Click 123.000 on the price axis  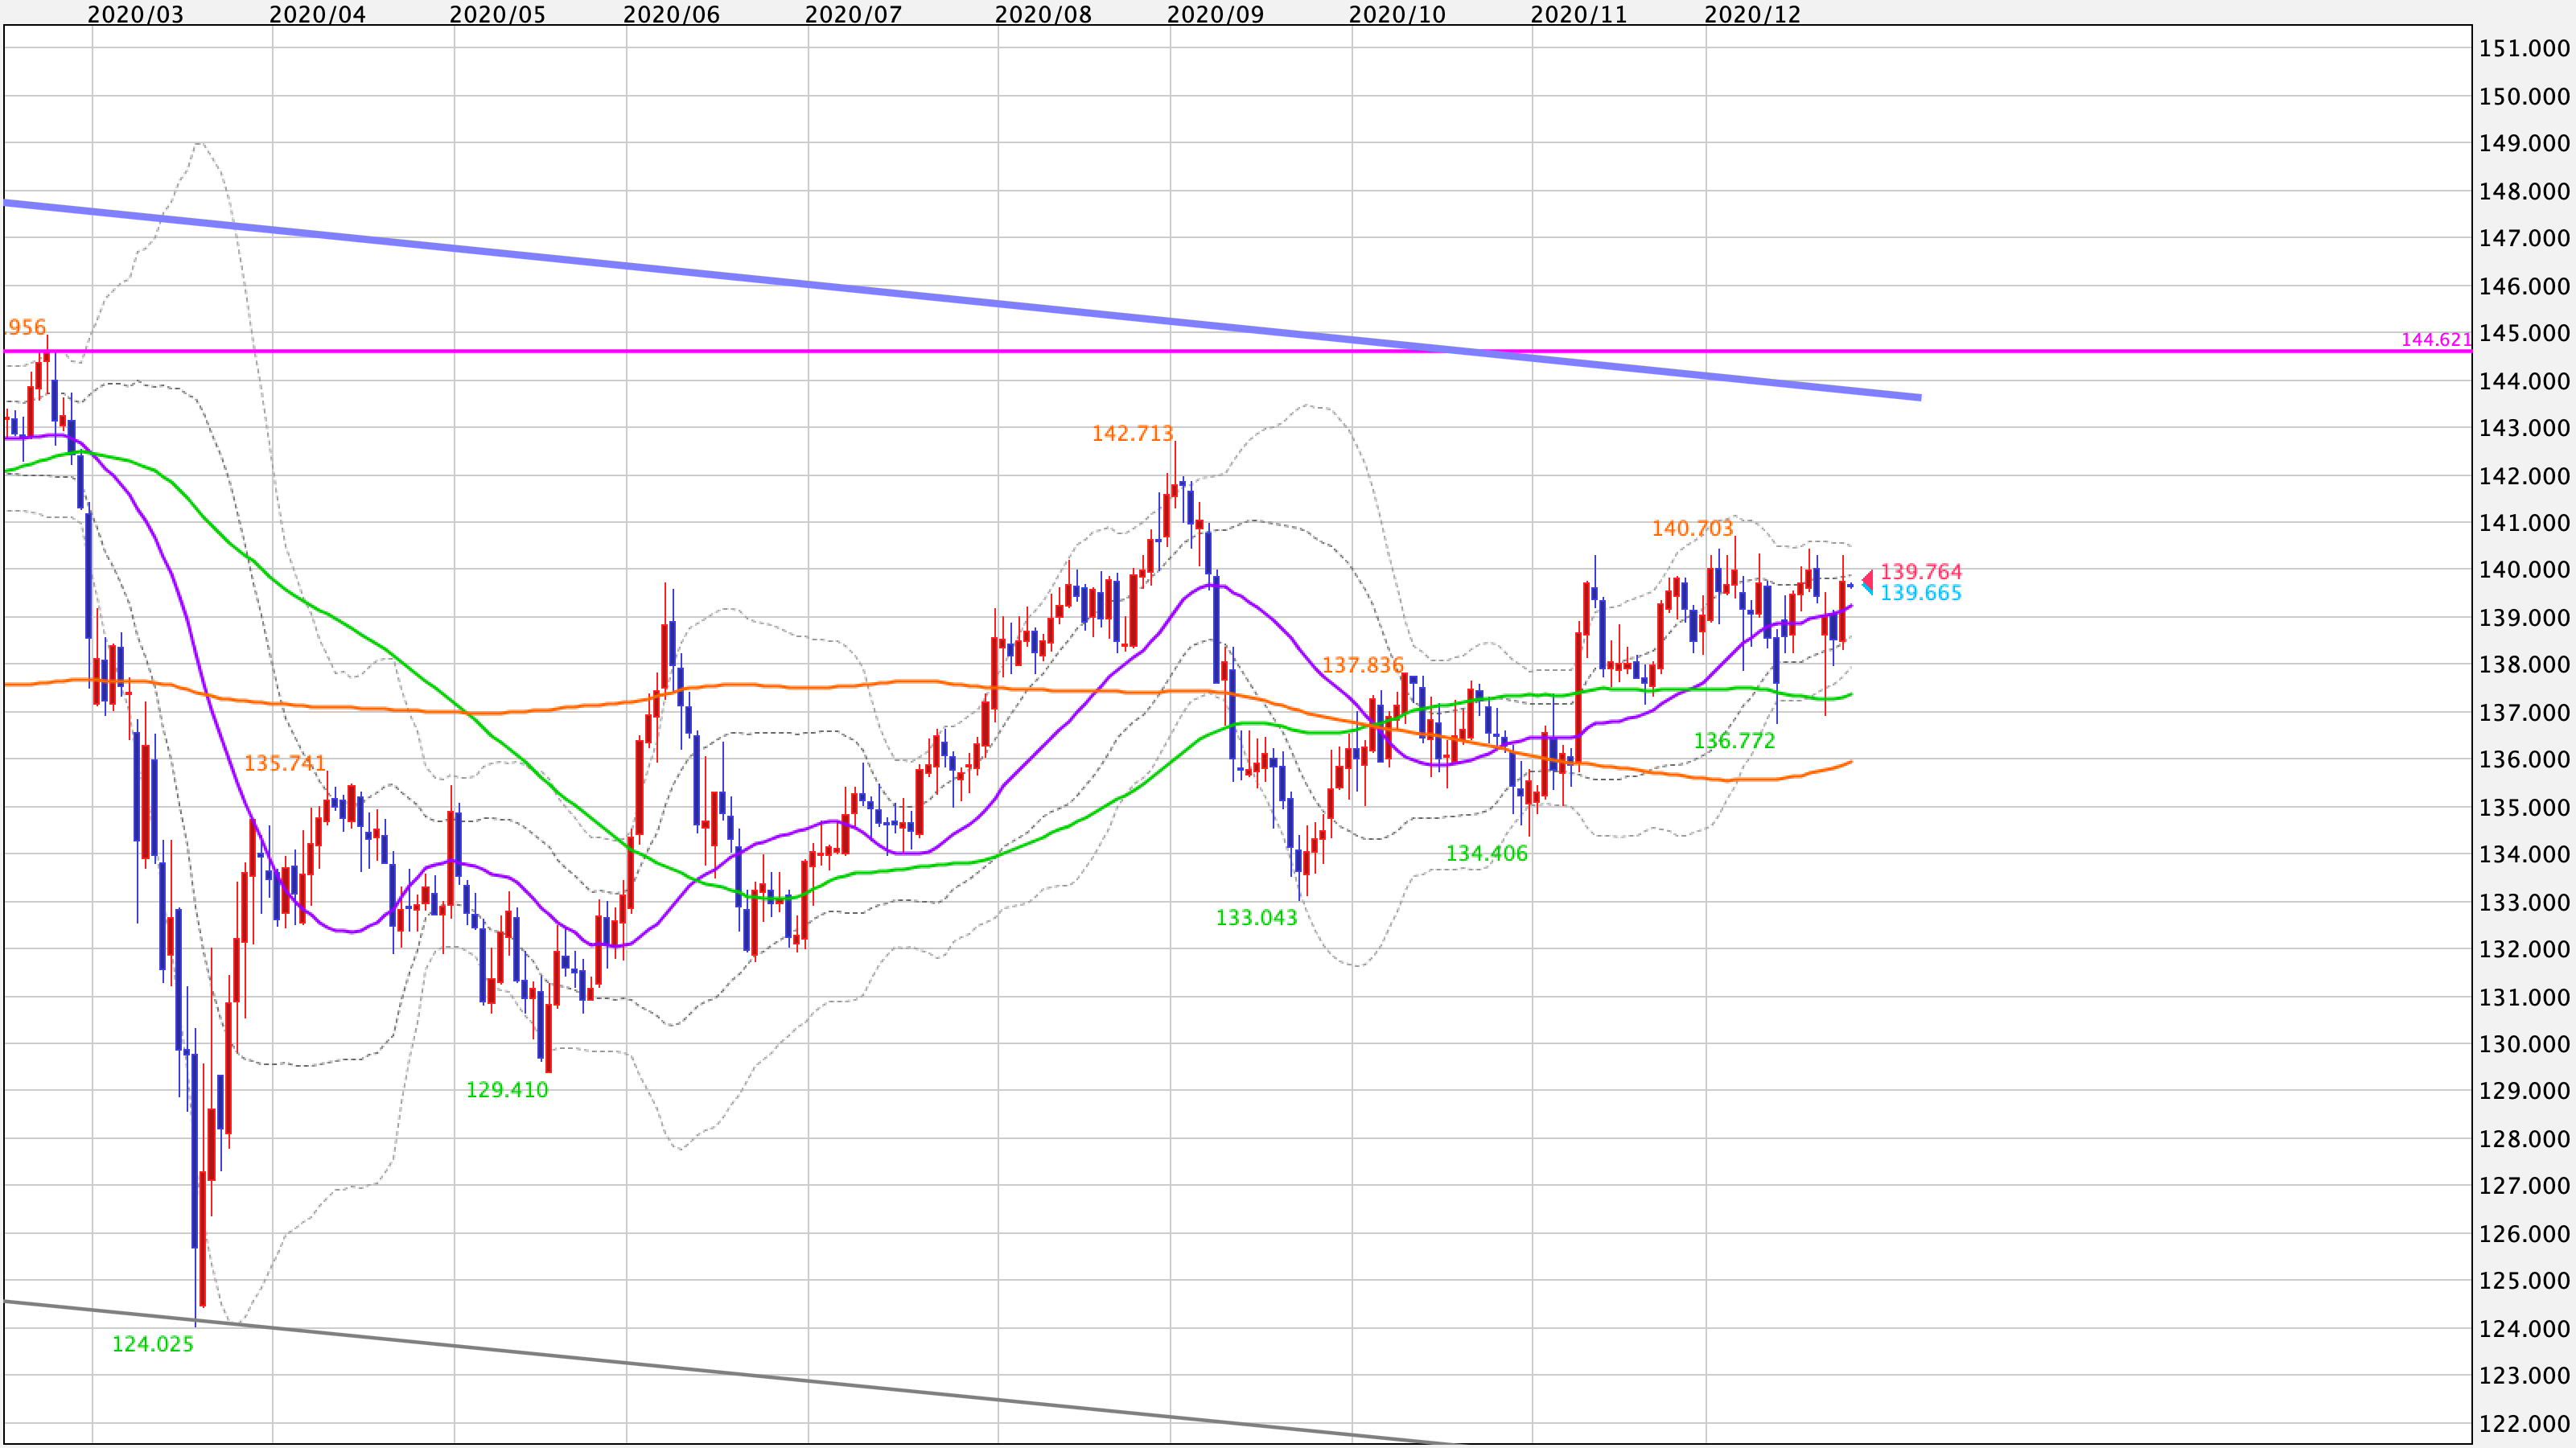pos(2524,1376)
